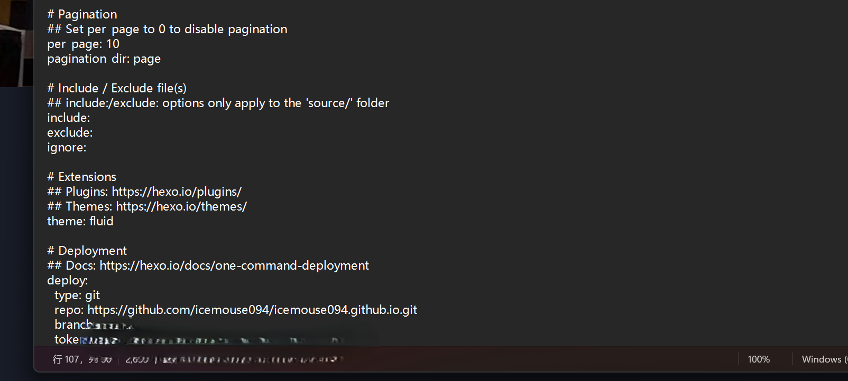
Task: Click the '# Include / Exclude file(s)' heading
Action: click(x=117, y=88)
